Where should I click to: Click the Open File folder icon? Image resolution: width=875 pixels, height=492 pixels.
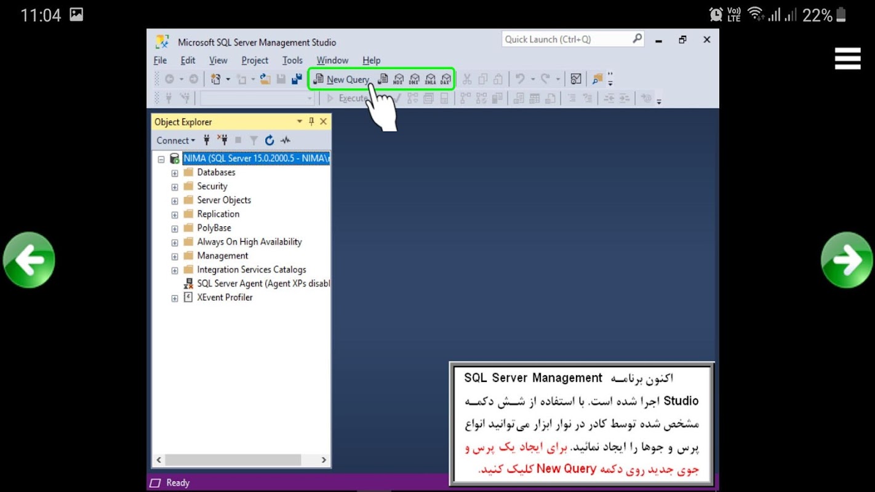pos(265,79)
